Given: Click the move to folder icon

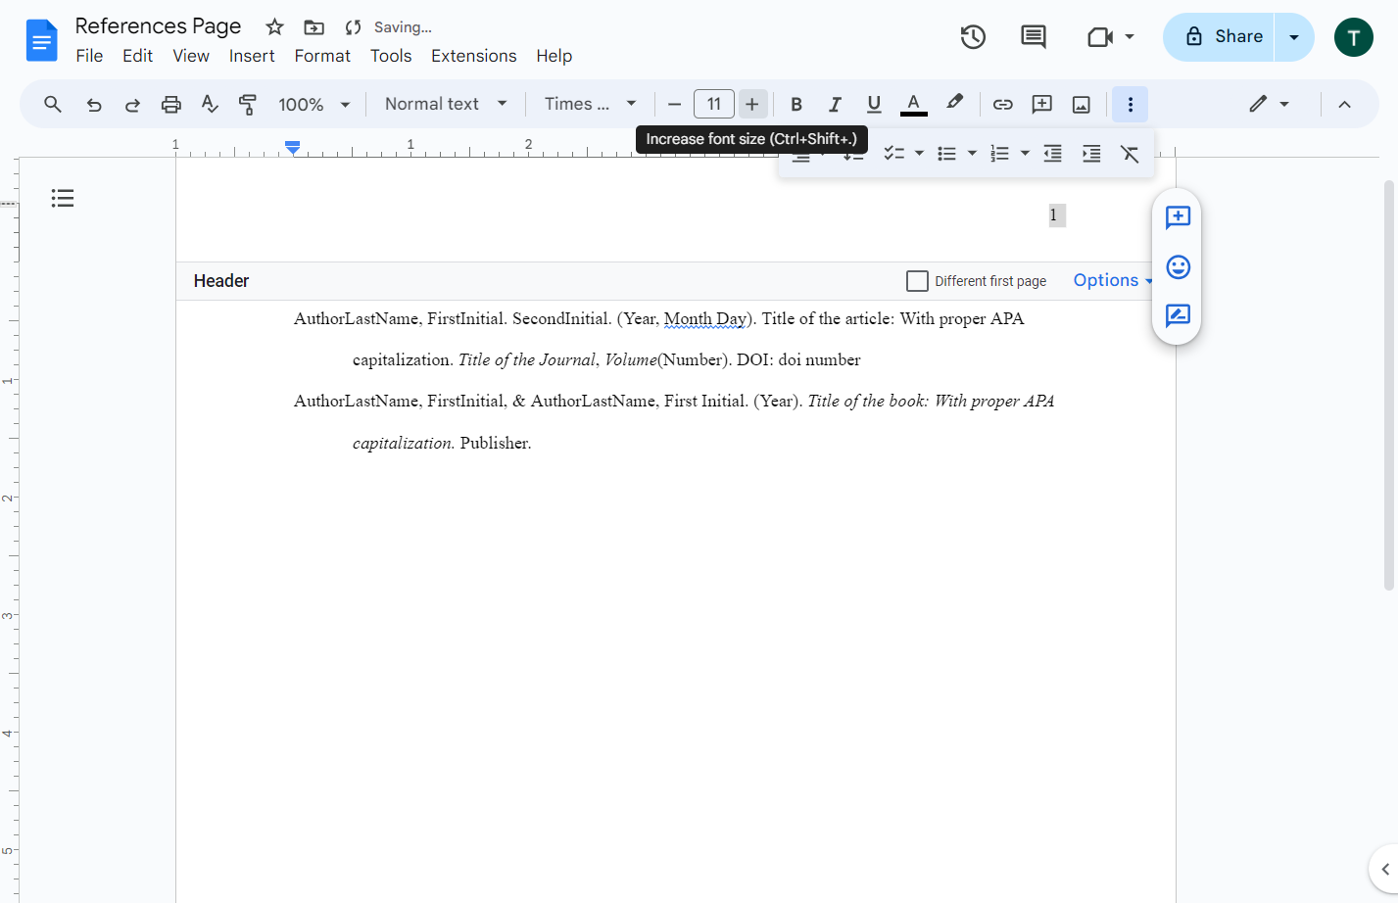Looking at the screenshot, I should [313, 27].
